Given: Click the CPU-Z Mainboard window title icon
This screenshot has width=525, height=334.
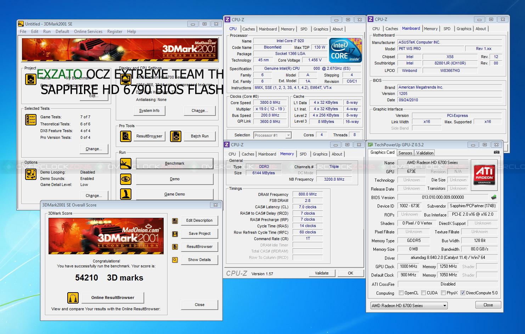Looking at the screenshot, I should [371, 19].
